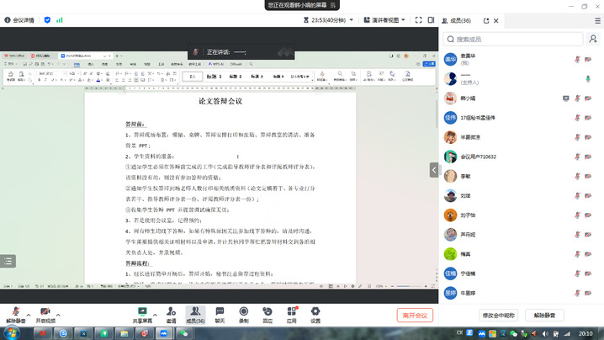
Task: Open the Apps (应用) icon
Action: pos(291,313)
